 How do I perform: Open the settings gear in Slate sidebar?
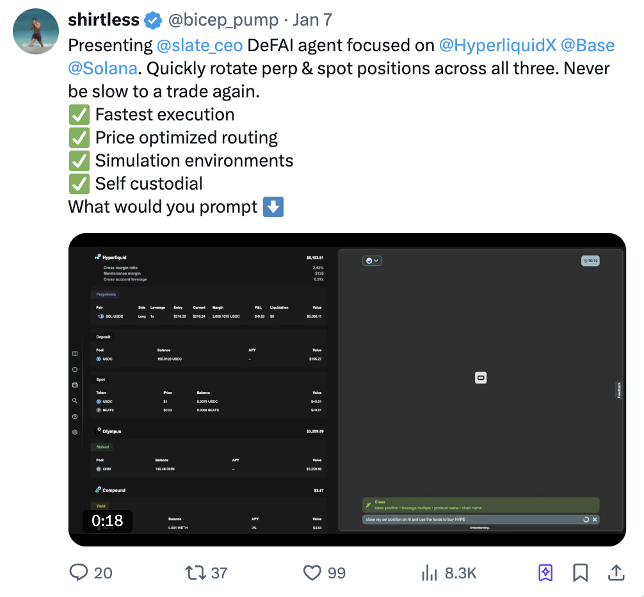coord(75,432)
